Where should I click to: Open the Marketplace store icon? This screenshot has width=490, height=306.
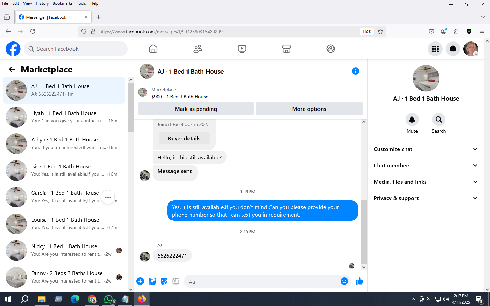pyautogui.click(x=287, y=49)
